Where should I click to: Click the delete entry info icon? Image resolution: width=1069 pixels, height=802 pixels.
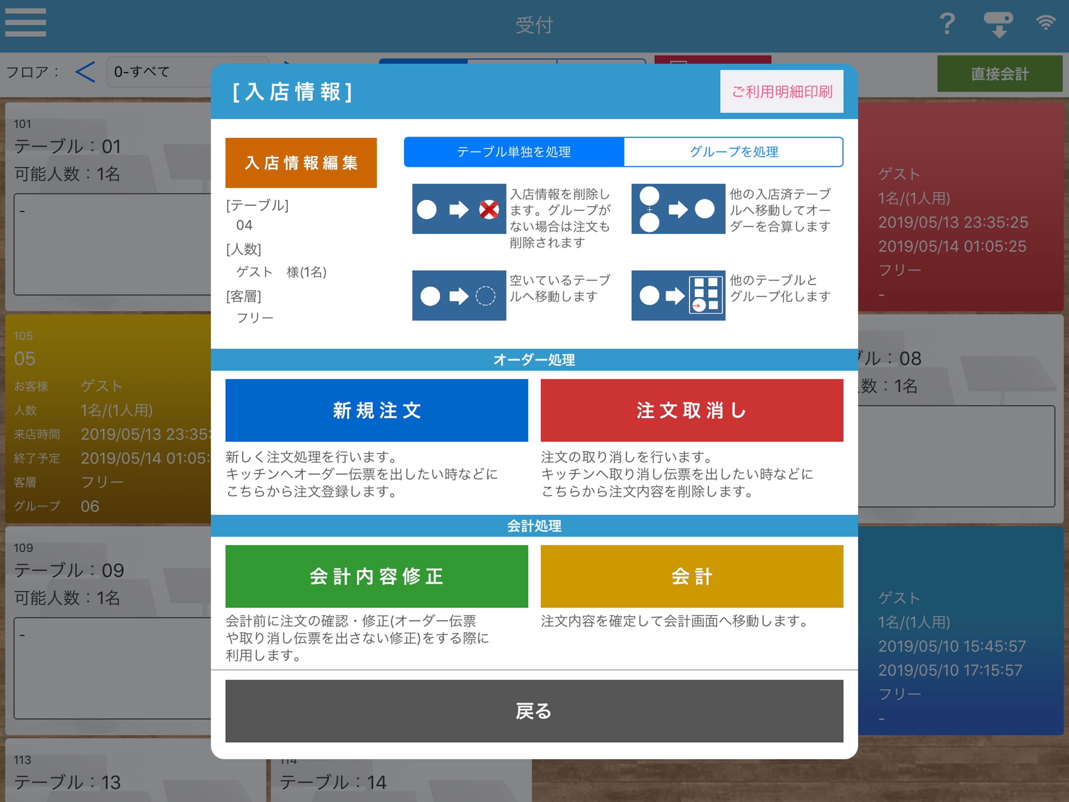point(459,209)
